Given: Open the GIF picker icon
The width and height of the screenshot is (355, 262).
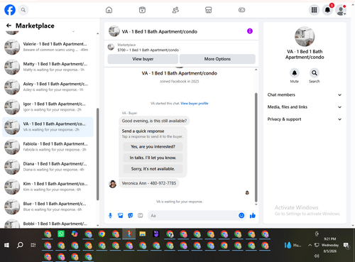Looking at the screenshot, I should [x=141, y=215].
